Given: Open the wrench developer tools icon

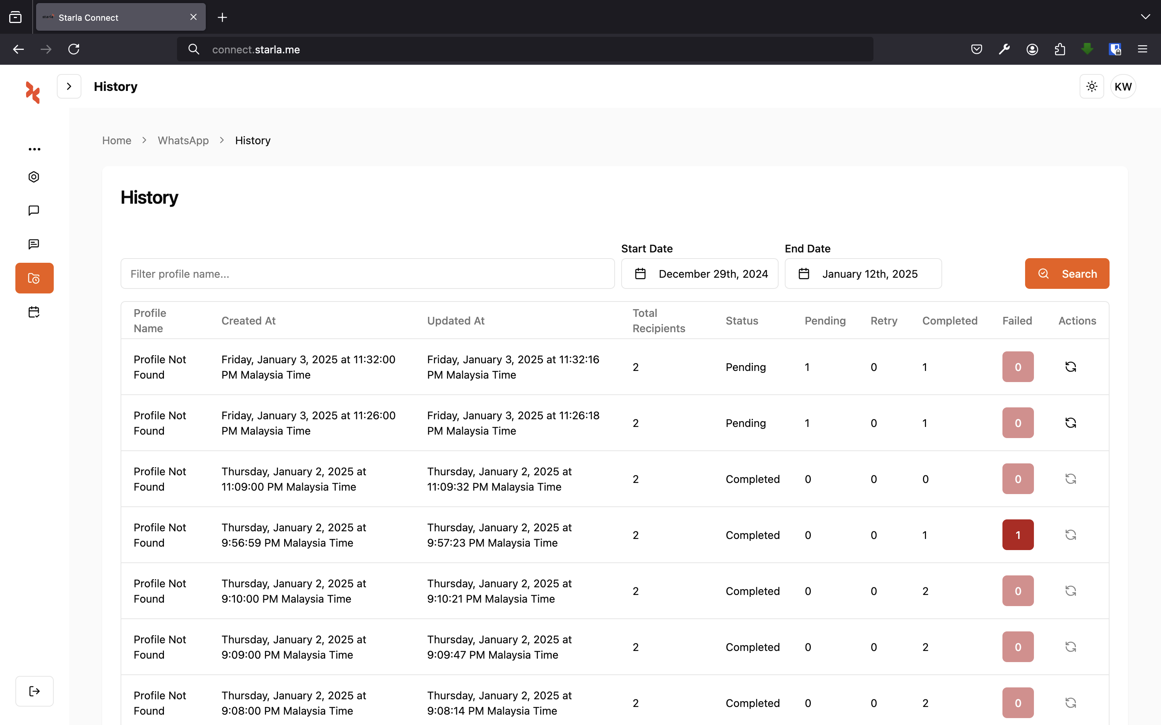Looking at the screenshot, I should pos(1004,49).
